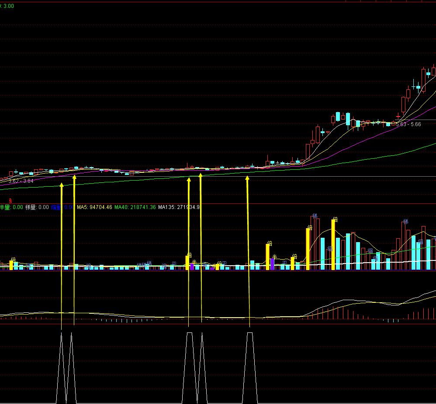Click the 半量: 0.00 readout
The width and height of the screenshot is (436, 404).
coord(11,207)
